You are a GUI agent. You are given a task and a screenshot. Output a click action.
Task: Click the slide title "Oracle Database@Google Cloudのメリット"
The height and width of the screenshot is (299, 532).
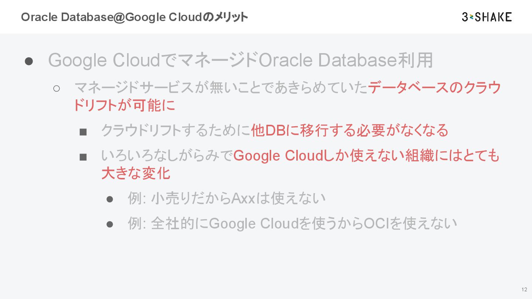134,17
